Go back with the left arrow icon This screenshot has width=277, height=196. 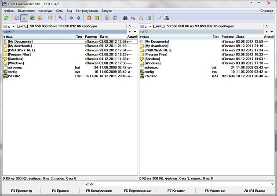click(71, 18)
